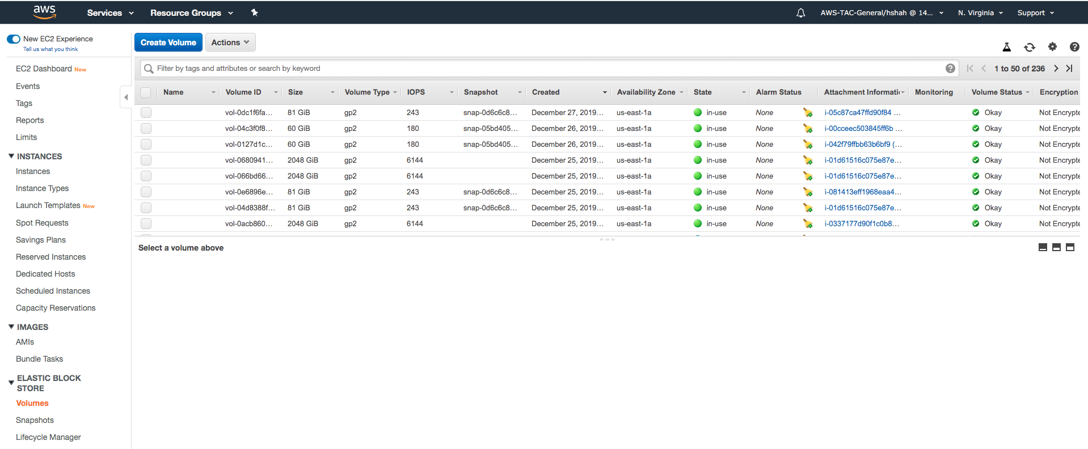Open instance link i-0337177d90f1c0b8

click(x=861, y=224)
